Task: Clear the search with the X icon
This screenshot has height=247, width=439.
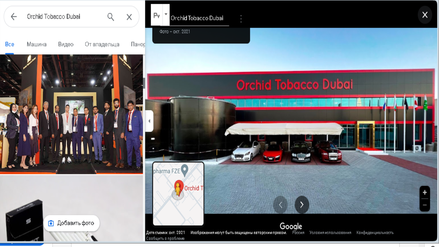Action: pyautogui.click(x=129, y=17)
